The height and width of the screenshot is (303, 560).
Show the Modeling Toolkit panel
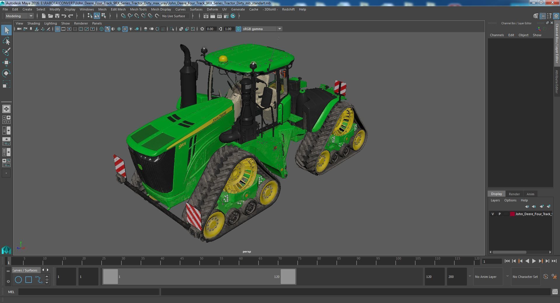536,16
